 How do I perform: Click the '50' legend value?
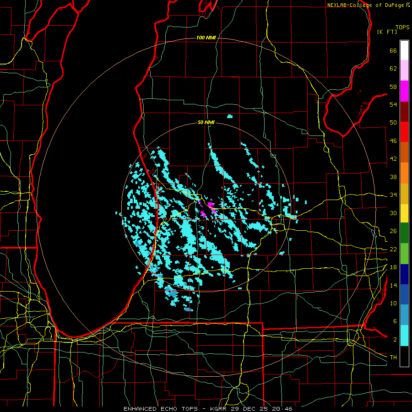(x=393, y=123)
